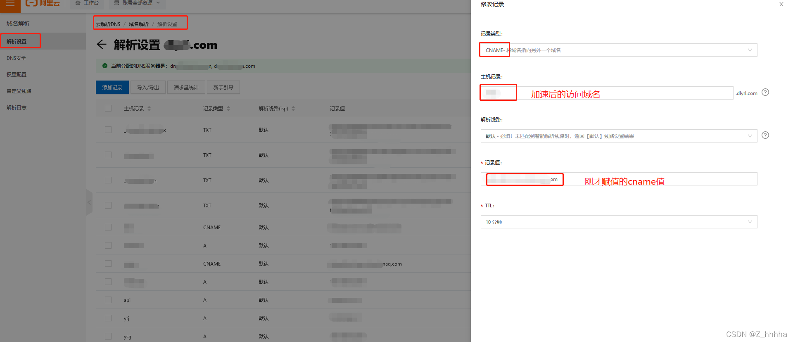
Task: Click the 记录值 input field
Action: pyautogui.click(x=619, y=179)
